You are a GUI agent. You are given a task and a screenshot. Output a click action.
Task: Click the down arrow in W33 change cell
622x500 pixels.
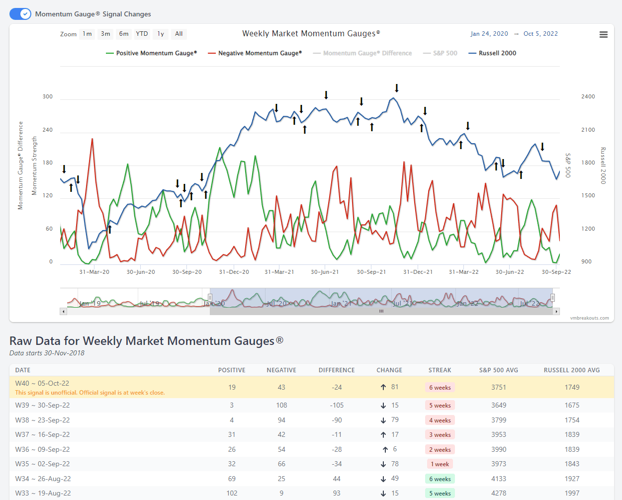(x=383, y=494)
